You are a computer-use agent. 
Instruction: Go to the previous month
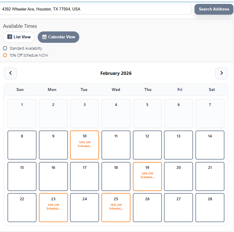10,73
